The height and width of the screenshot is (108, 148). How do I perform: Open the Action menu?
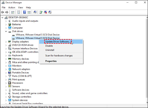pyautogui.click(x=12, y=7)
